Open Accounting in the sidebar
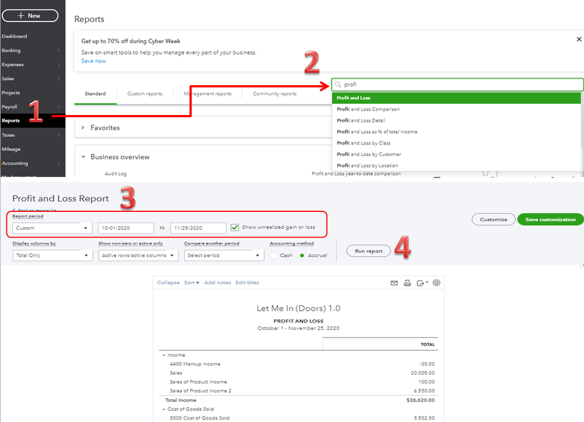Screen dimensions: 584x422 coord(15,163)
